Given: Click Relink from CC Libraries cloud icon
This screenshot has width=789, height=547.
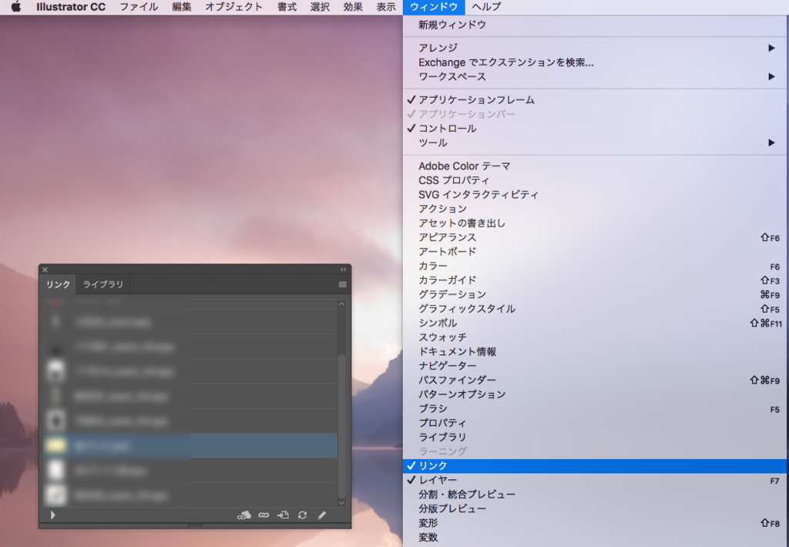Looking at the screenshot, I should (x=244, y=515).
